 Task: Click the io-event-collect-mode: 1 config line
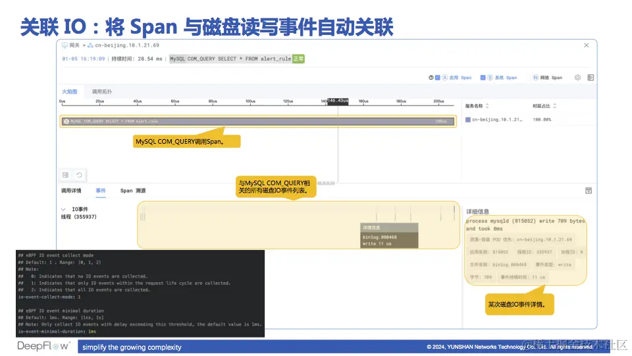[x=49, y=297]
